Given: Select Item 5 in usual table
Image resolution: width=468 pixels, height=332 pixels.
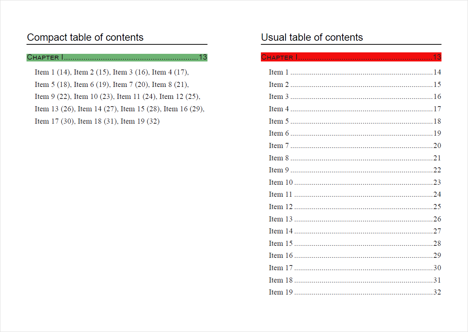Looking at the screenshot, I should [x=355, y=121].
